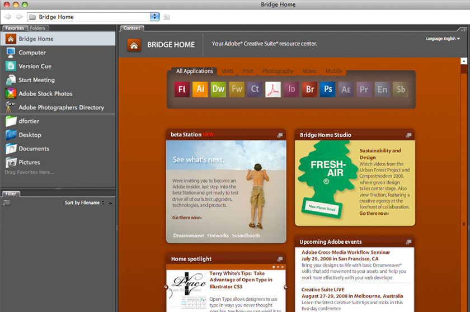Screen dimensions: 470x312
Task: Open the Photoshop (Ps) application icon
Action: 328,89
